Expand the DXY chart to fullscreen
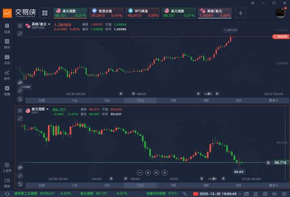 [20, 118]
